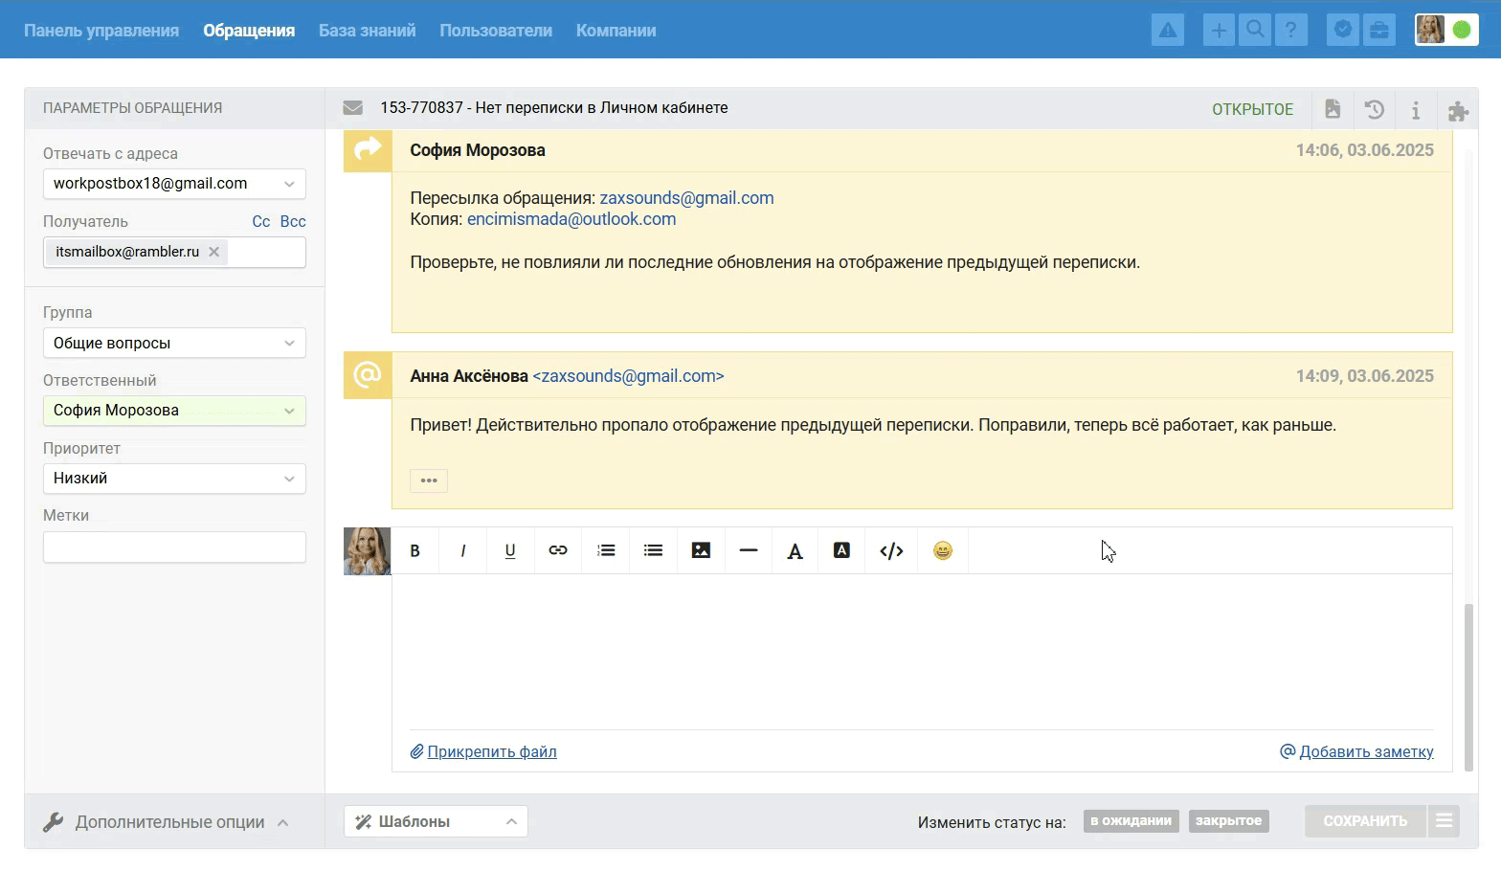
Task: Open the plugins puzzle icon
Action: click(x=1458, y=110)
